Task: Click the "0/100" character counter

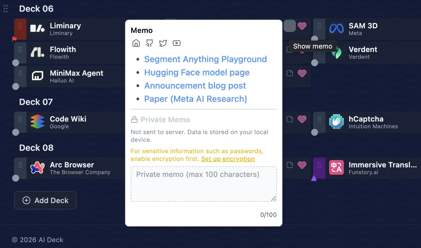Action: pyautogui.click(x=269, y=215)
